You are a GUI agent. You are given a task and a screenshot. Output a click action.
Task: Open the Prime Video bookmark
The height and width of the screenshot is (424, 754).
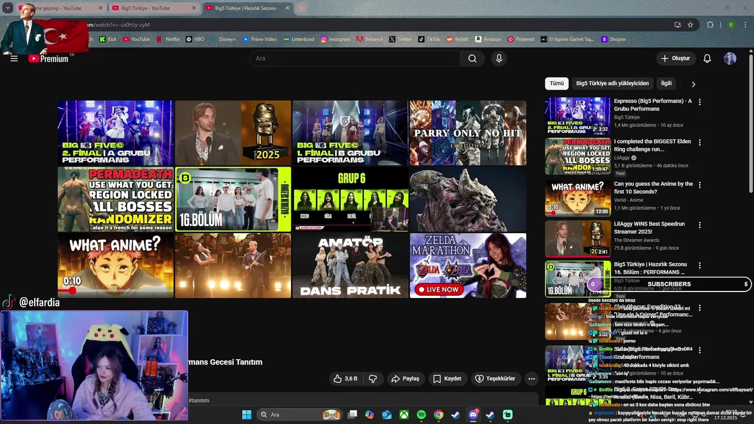click(x=260, y=39)
